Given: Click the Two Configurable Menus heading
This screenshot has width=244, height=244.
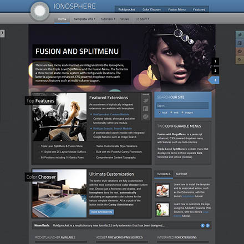Looking at the screenshot, I should pos(179,126).
